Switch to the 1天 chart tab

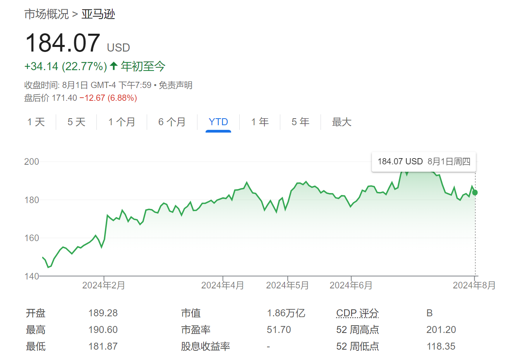pyautogui.click(x=36, y=122)
